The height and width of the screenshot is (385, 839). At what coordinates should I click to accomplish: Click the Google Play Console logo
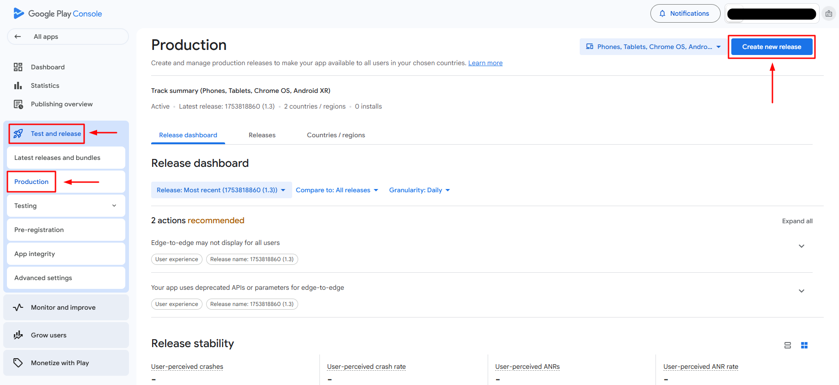[58, 13]
